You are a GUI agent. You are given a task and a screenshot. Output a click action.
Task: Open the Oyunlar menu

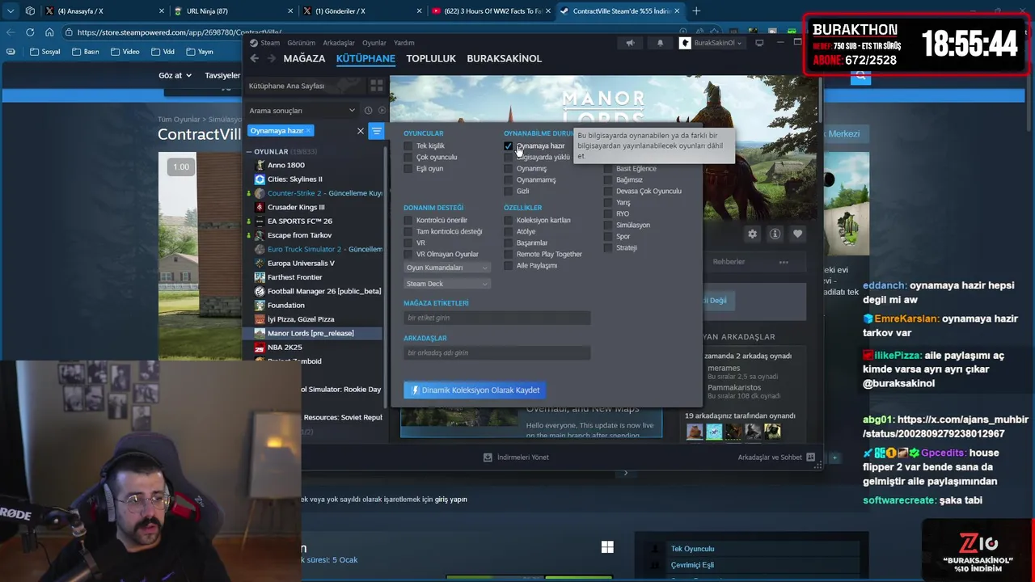(x=374, y=43)
